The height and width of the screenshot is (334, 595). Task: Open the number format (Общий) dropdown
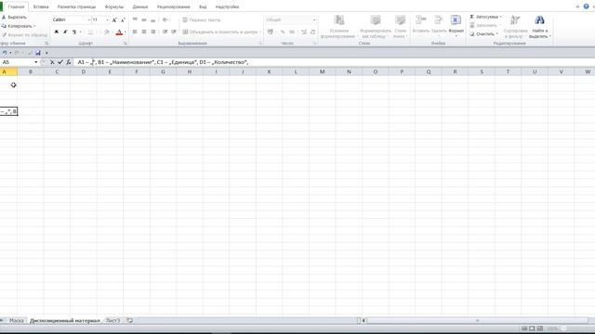tap(314, 19)
